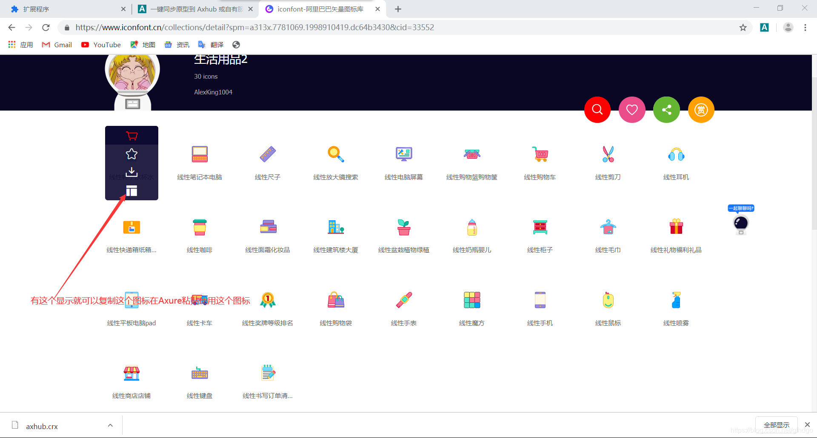
Task: Choose the 线性盆栽植物绿植 potted plant icon
Action: 404,227
